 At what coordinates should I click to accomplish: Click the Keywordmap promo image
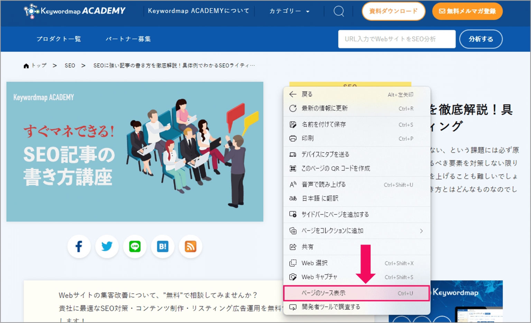coord(467,301)
